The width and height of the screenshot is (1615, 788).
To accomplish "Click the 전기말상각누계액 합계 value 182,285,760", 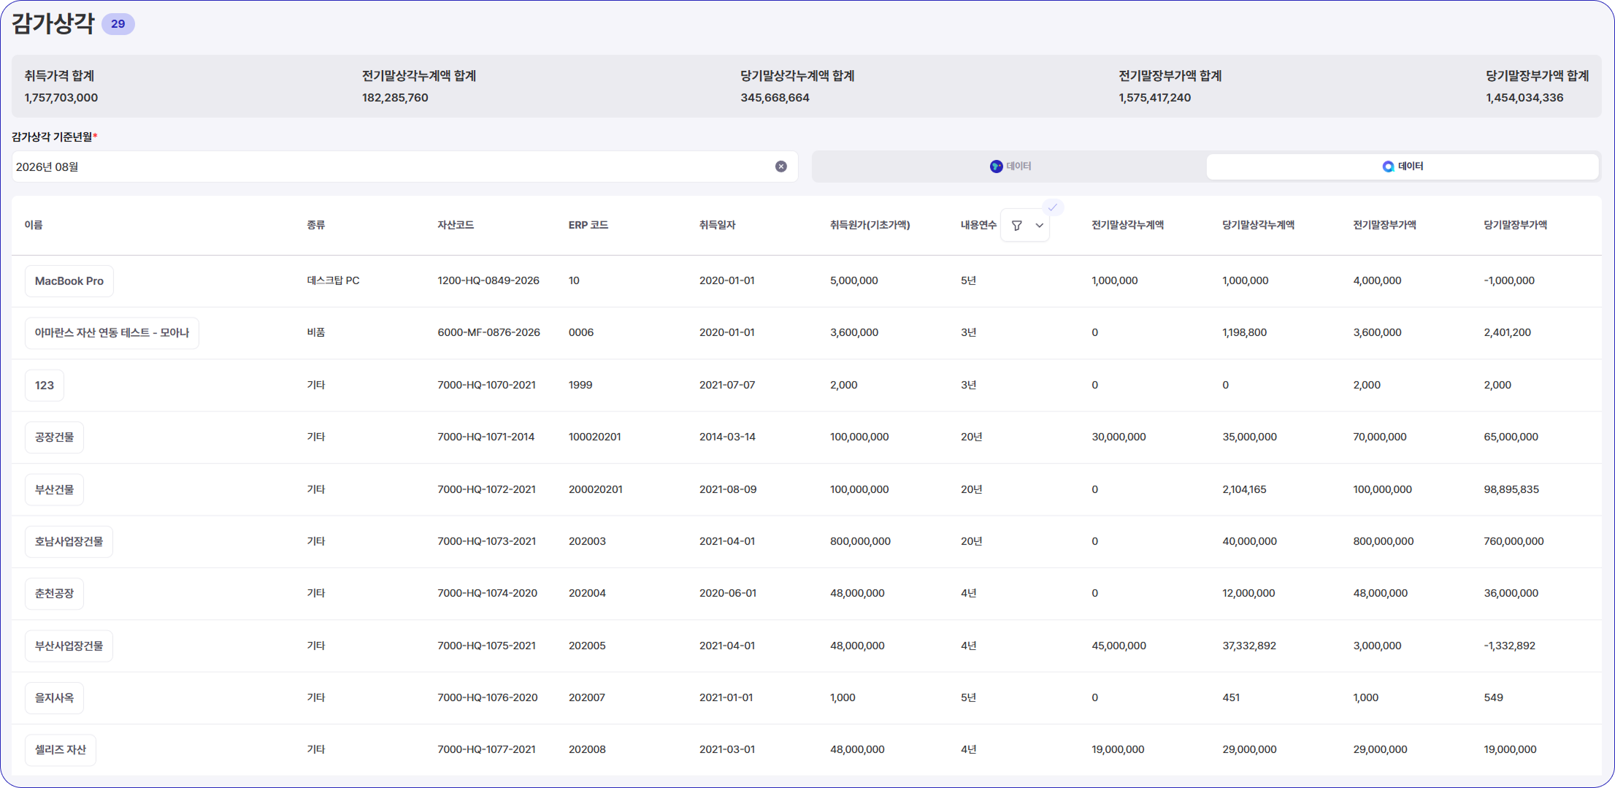I will [x=395, y=98].
